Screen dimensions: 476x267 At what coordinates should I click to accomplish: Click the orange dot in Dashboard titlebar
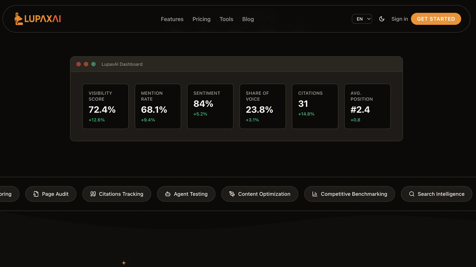(86, 64)
